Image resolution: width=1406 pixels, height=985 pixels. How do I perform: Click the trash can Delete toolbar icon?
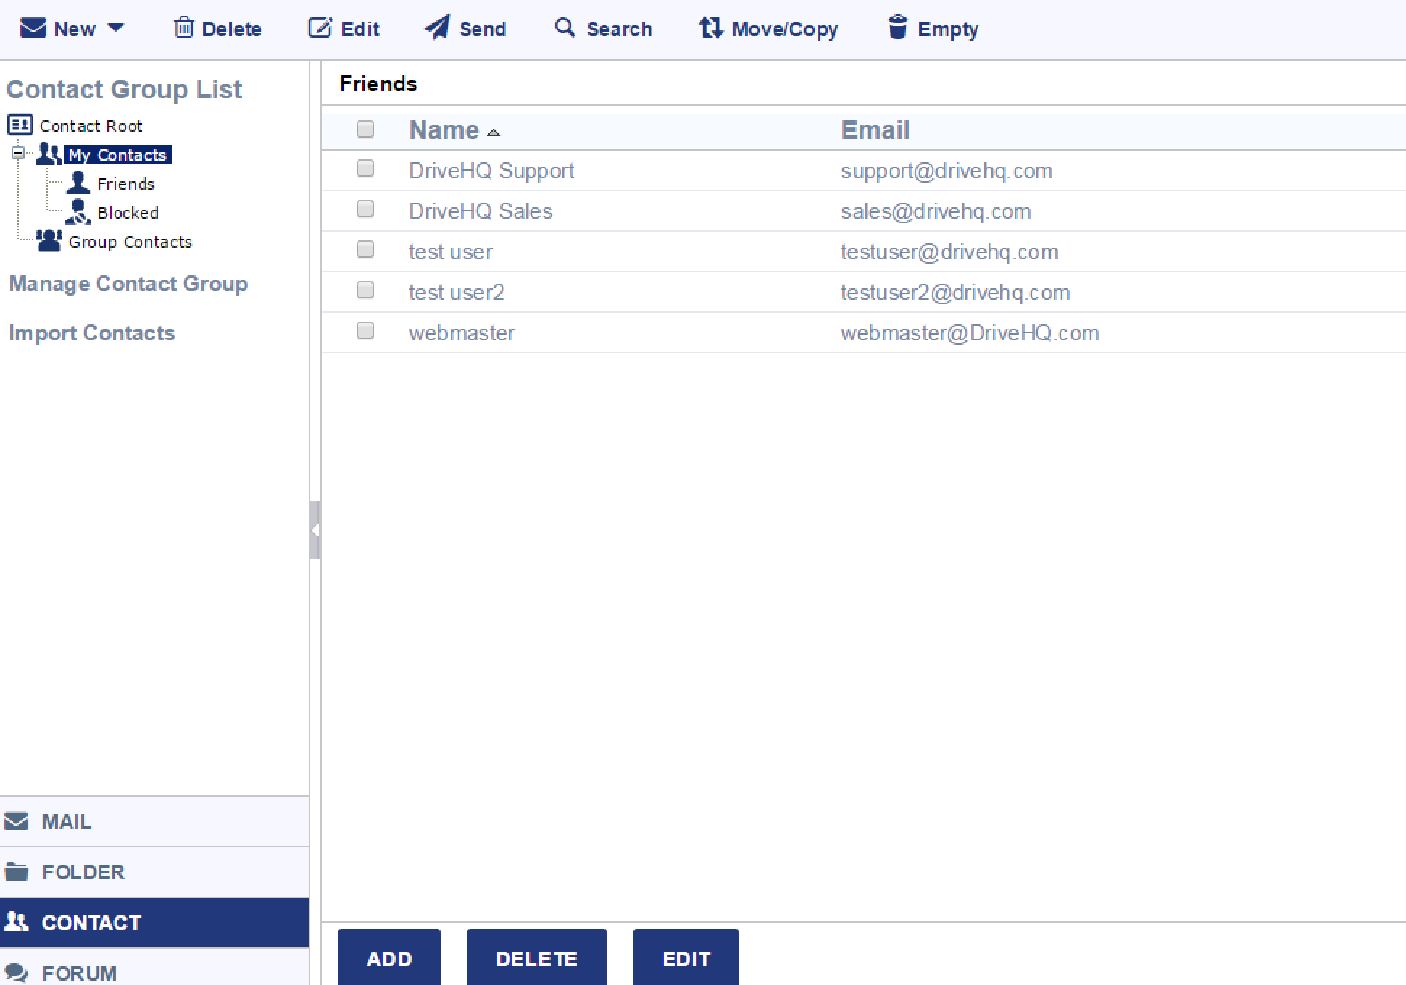[184, 28]
